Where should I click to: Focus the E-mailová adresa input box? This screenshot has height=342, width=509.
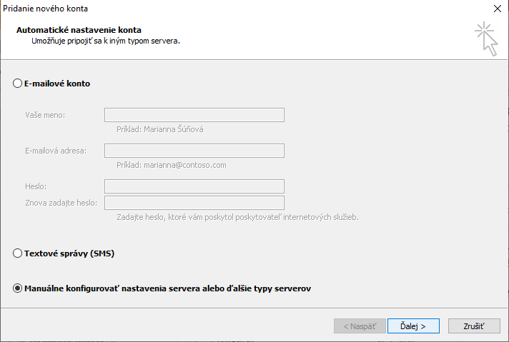click(x=194, y=151)
